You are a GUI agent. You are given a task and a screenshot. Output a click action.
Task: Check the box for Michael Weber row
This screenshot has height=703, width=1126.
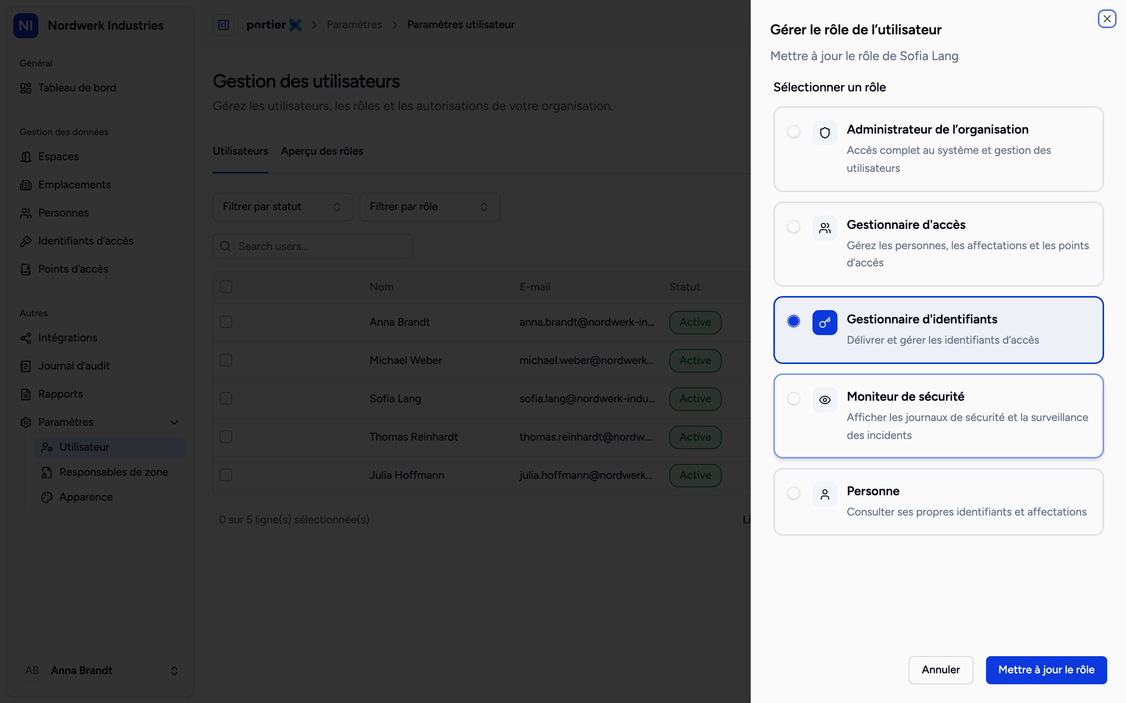[x=226, y=360]
